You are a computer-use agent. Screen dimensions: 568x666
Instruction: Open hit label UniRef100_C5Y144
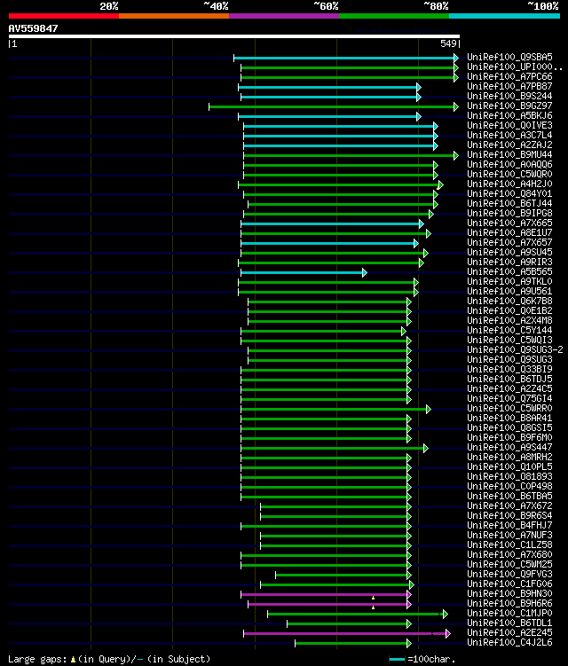click(509, 331)
